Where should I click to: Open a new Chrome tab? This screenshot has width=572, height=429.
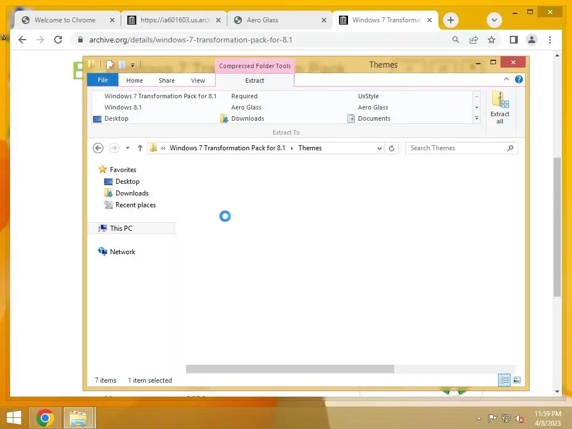451,20
